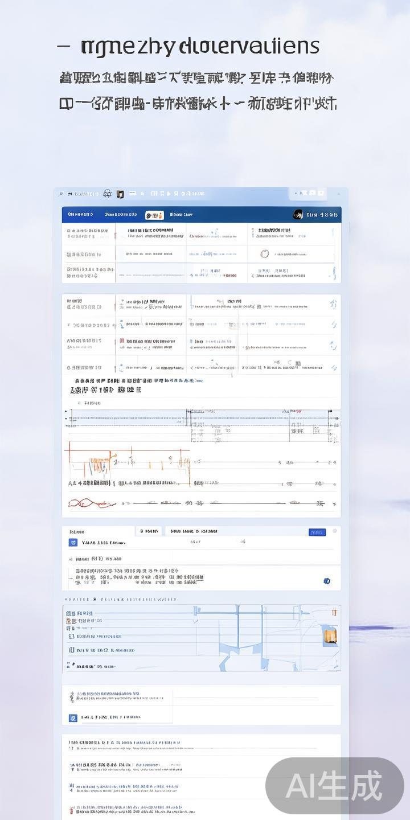Click the round dark avatar in the blue header

[x=298, y=215]
